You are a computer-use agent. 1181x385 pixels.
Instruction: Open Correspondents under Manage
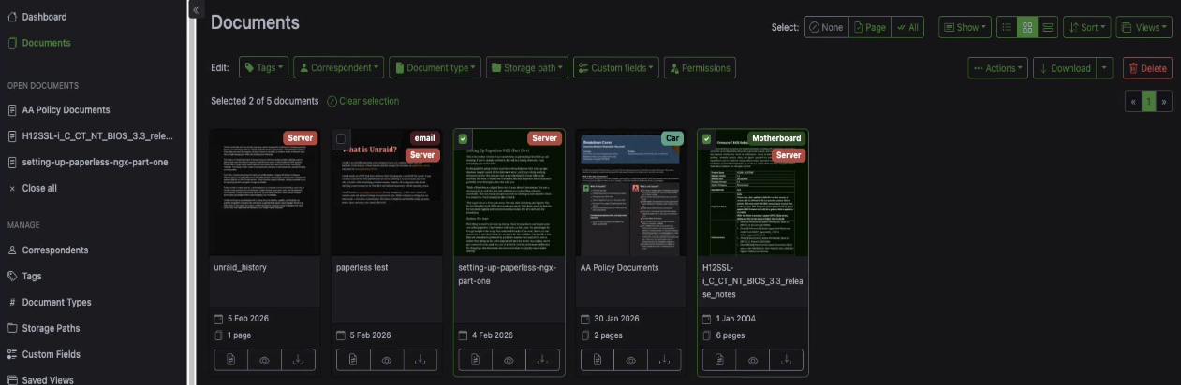(54, 250)
